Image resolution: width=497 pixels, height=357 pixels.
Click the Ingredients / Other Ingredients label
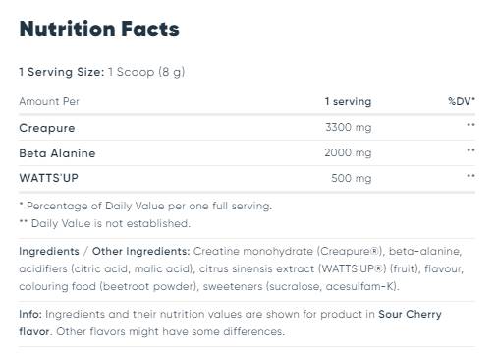[104, 251]
